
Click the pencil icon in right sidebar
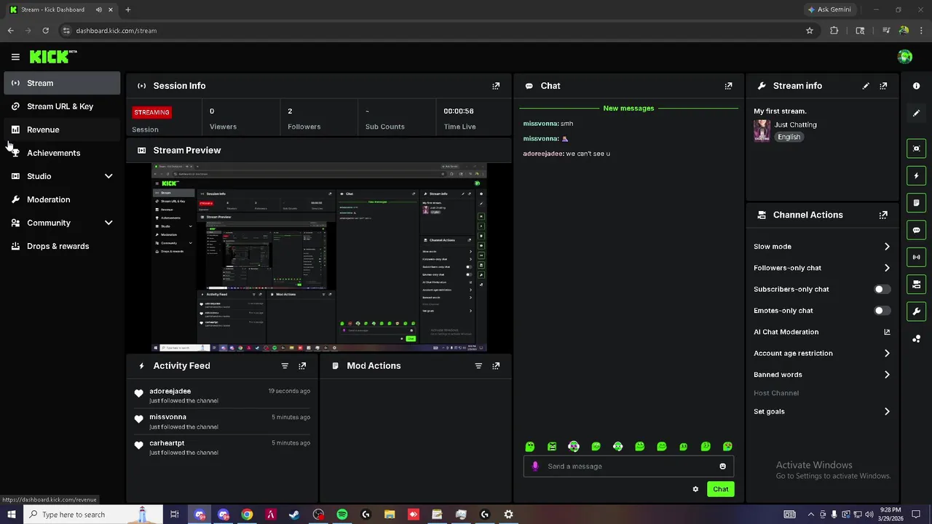pos(916,114)
